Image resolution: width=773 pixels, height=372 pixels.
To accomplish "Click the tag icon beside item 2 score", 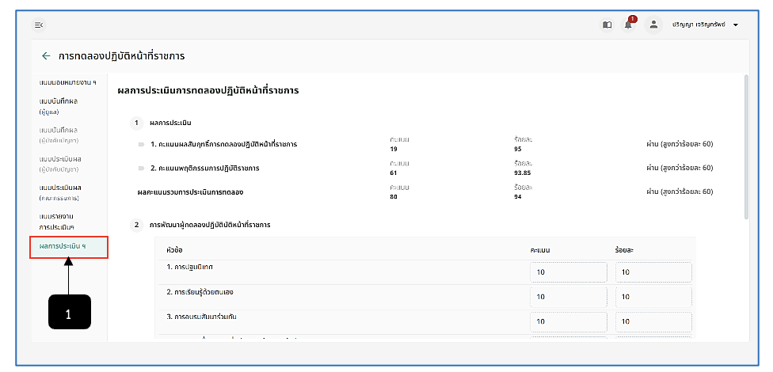I will coord(142,169).
